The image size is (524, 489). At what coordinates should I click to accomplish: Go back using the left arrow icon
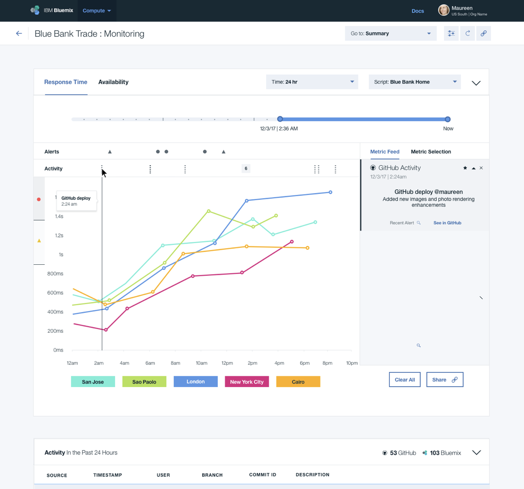click(19, 34)
